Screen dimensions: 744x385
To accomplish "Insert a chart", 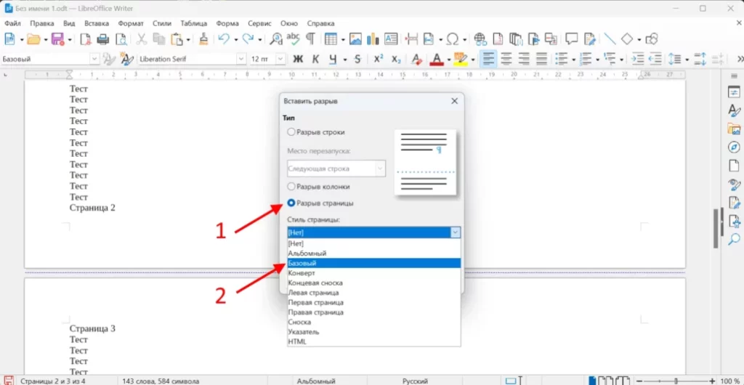I will [373, 39].
